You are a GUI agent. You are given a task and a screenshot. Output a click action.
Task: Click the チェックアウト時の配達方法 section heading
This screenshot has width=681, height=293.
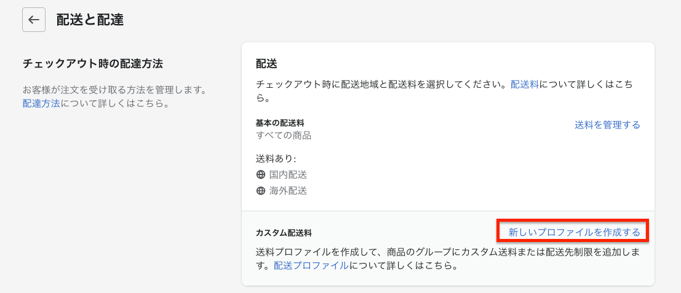coord(92,64)
